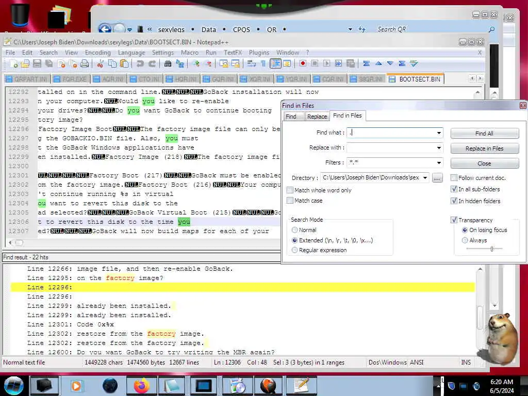Image resolution: width=528 pixels, height=396 pixels.
Task: Click the Zoom In toolbar icon
Action: tap(196, 63)
